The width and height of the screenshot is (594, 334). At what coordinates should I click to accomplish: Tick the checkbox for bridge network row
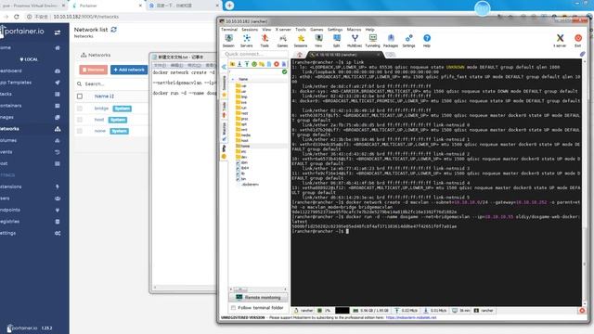pos(80,109)
